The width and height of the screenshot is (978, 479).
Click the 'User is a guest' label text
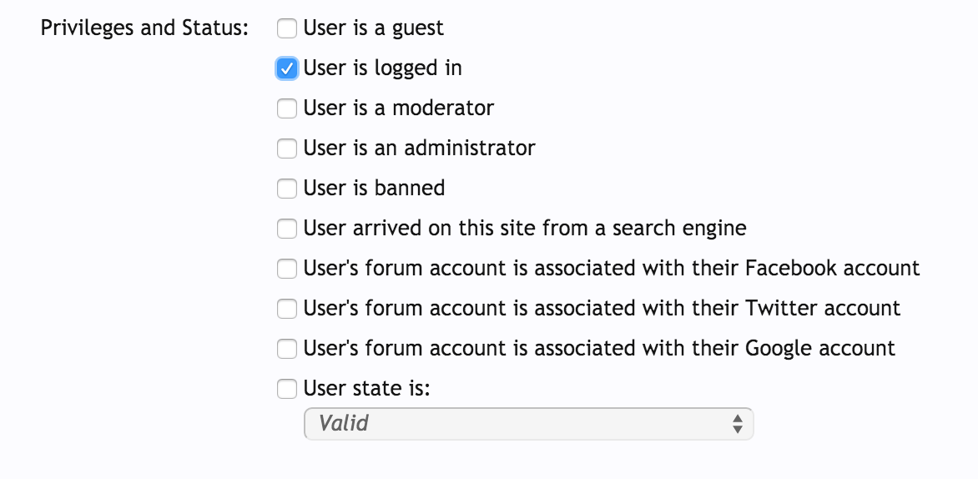coord(373,28)
